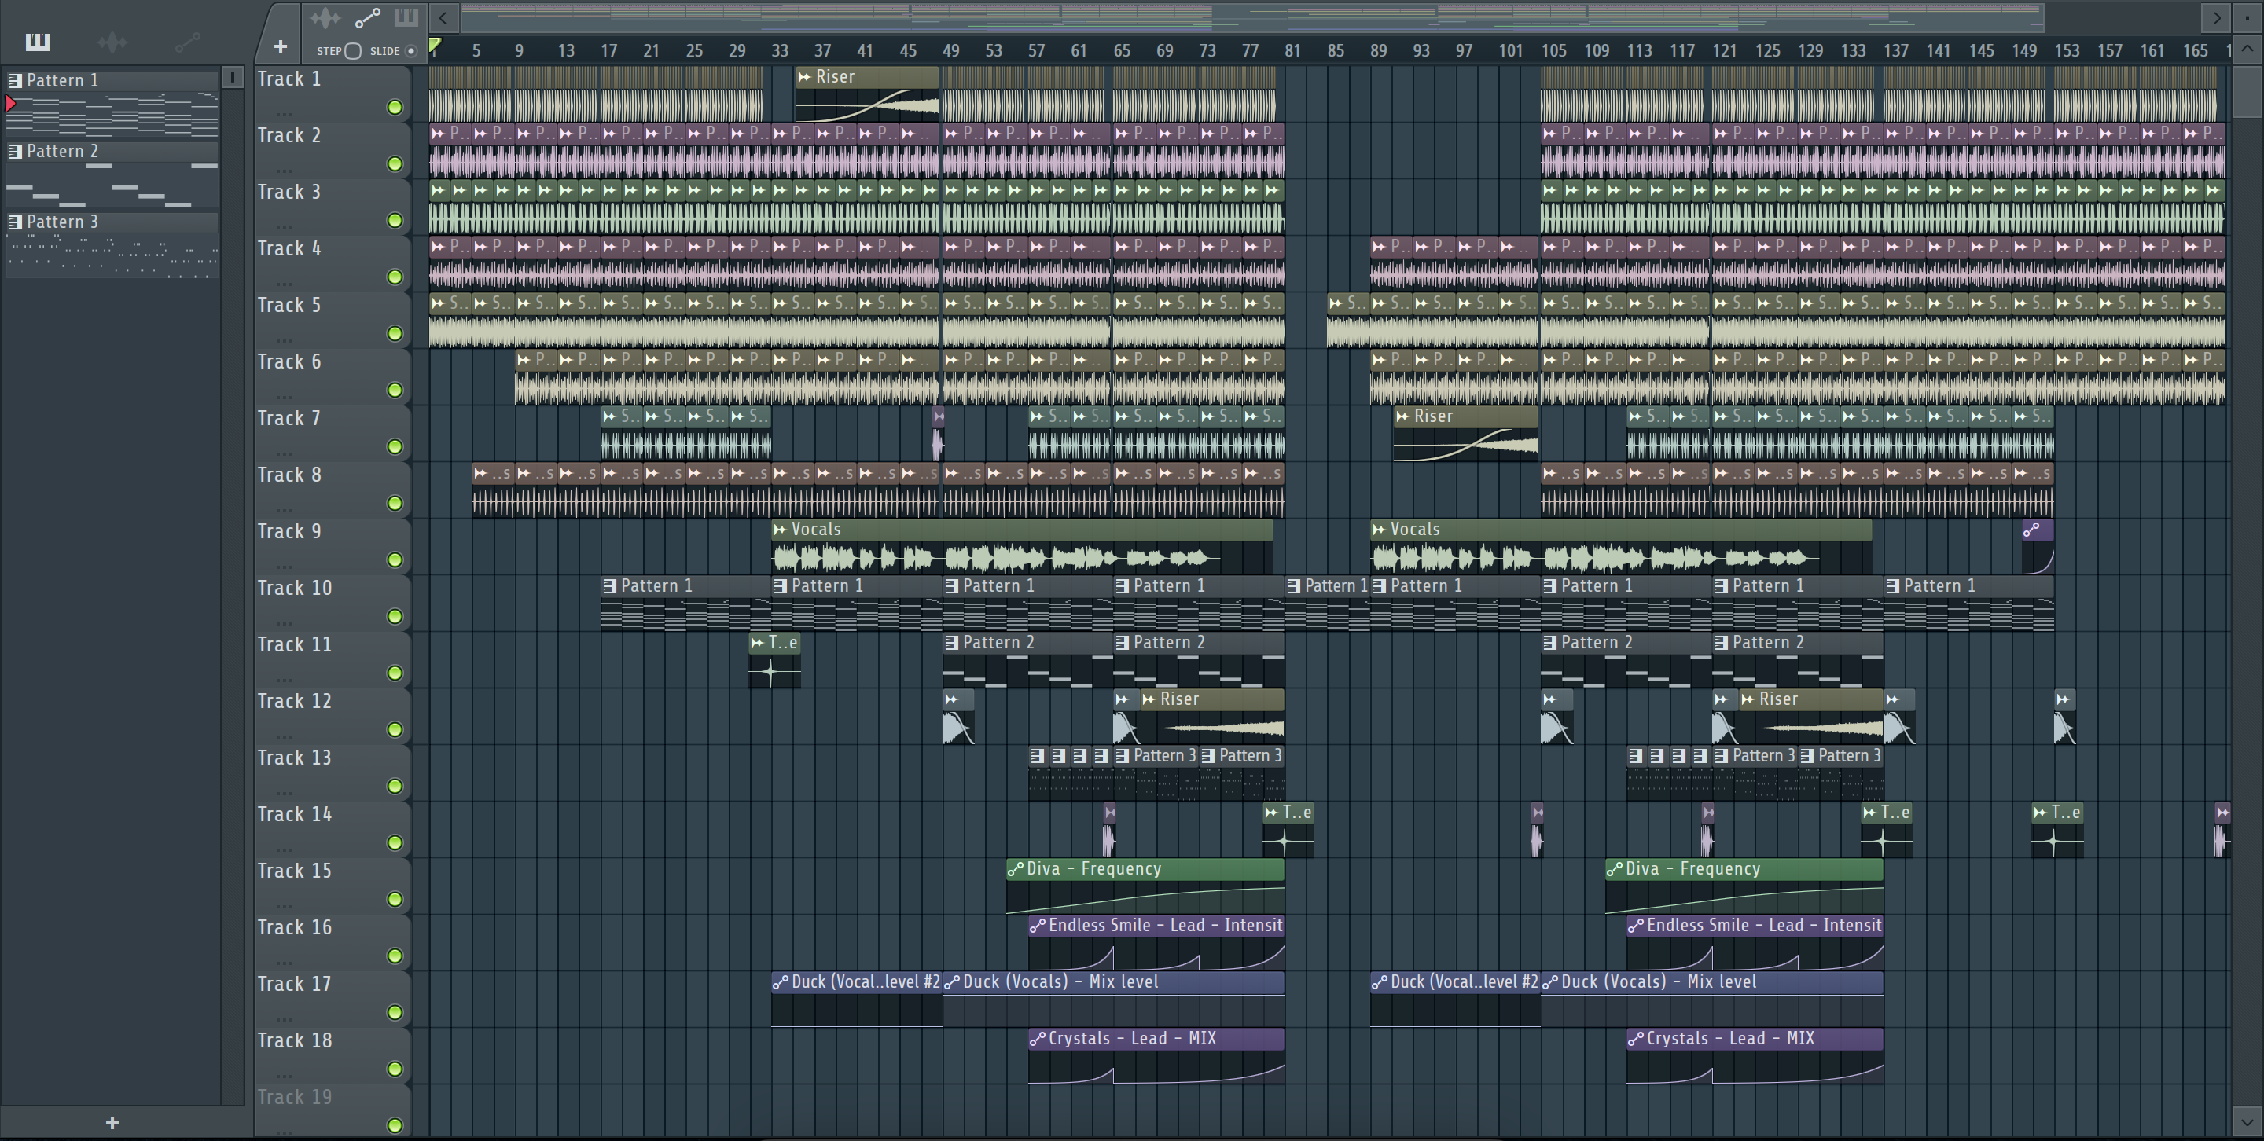Viewport: 2264px width, 1141px height.
Task: Click the plus button beside STEP
Action: [281, 46]
